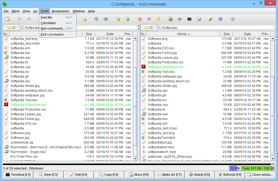Screen dimensions: 278x181
Task: Email files with the envelope icon
Action: coord(199,19)
